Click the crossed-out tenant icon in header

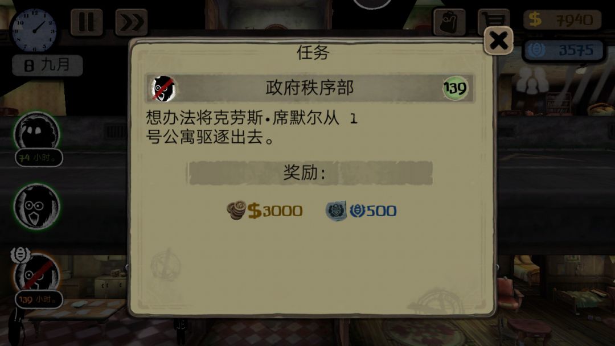[x=163, y=89]
